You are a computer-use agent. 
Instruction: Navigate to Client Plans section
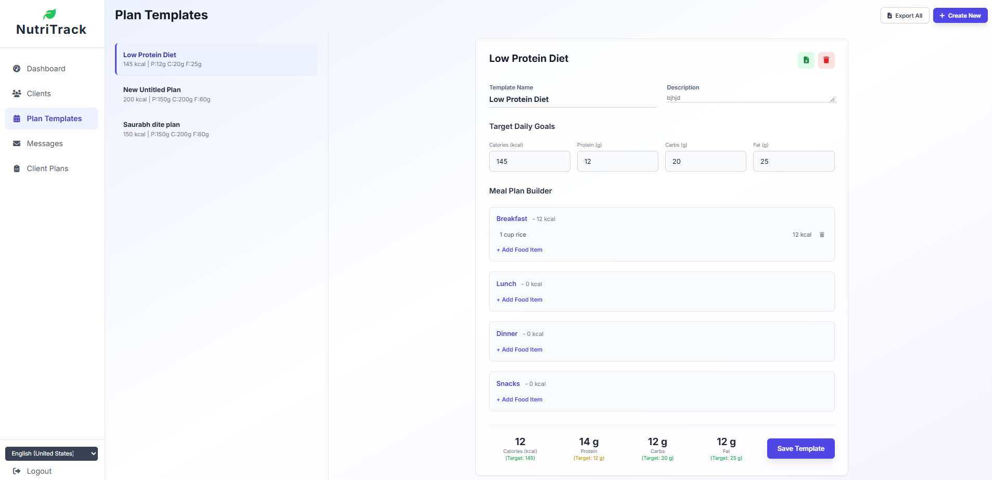click(47, 168)
